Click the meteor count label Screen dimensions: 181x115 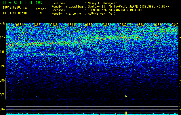point(41,9)
